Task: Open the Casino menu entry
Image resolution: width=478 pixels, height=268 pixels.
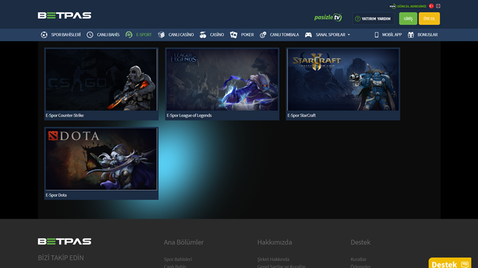Action: 217,35
